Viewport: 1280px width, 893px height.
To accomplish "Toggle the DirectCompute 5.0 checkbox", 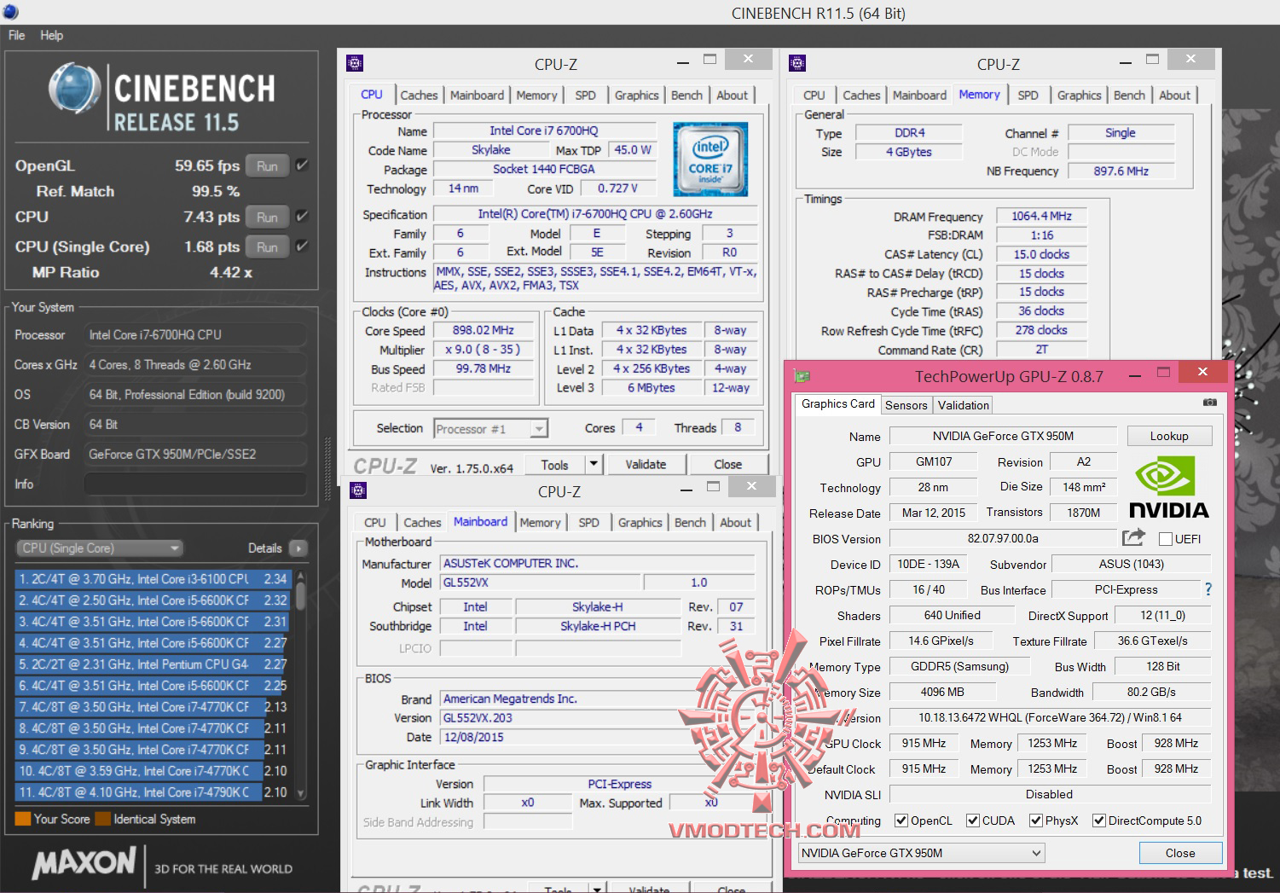I will pyautogui.click(x=1098, y=821).
